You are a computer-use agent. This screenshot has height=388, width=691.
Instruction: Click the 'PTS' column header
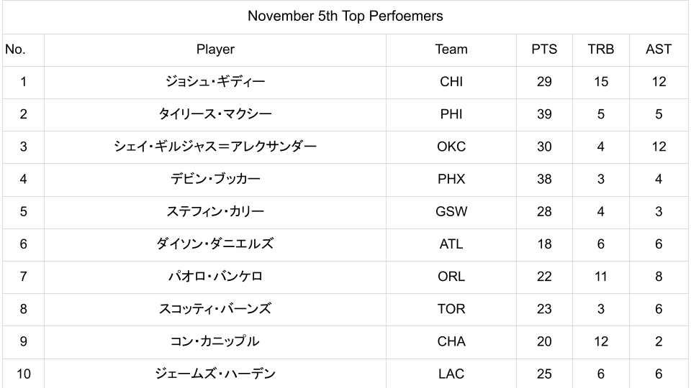pos(544,50)
